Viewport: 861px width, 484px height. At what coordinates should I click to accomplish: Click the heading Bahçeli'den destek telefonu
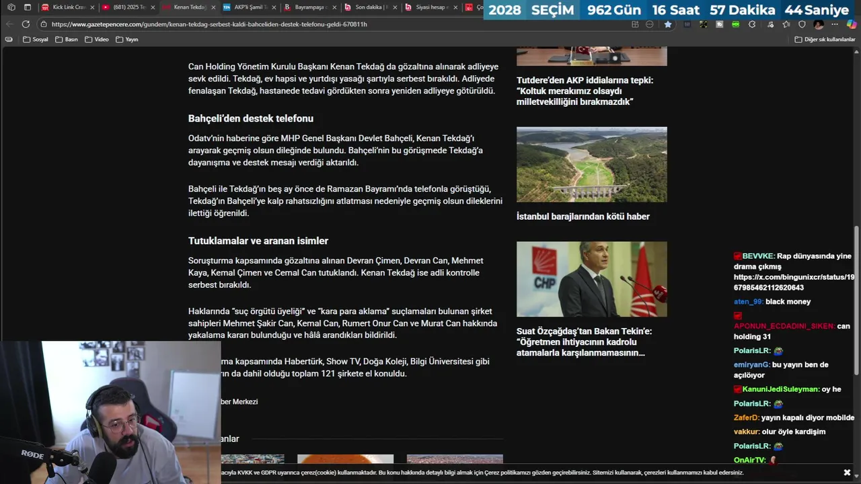251,118
